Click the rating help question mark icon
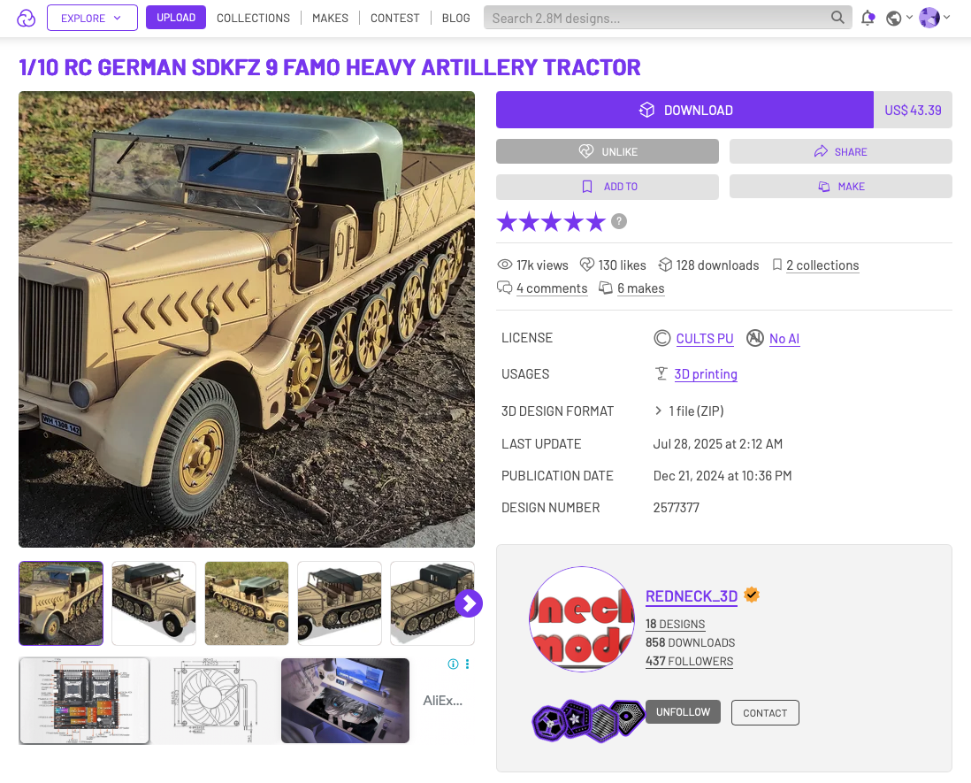Image resolution: width=971 pixels, height=783 pixels. coord(619,221)
